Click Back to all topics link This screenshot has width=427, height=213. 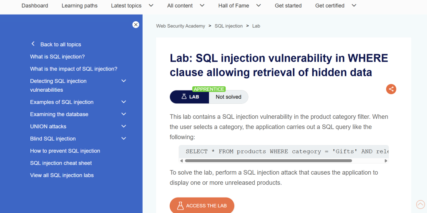(x=61, y=45)
